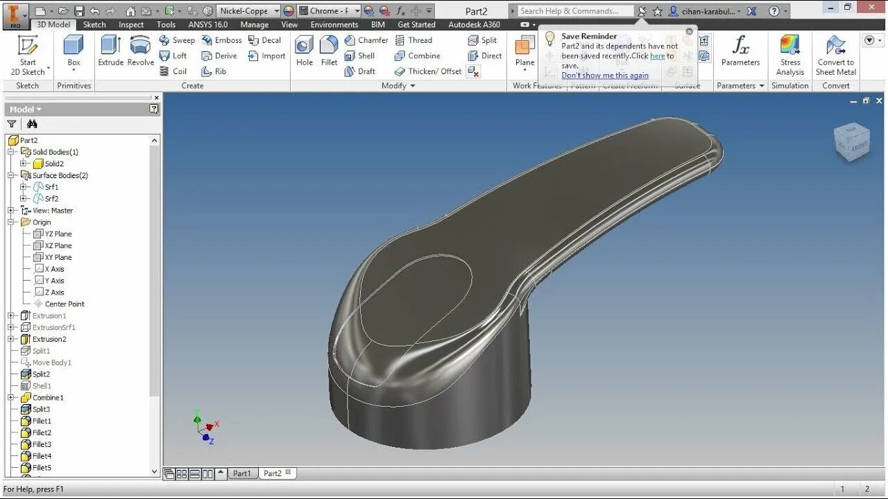Click Don't show me this again
This screenshot has width=888, height=499.
[605, 76]
